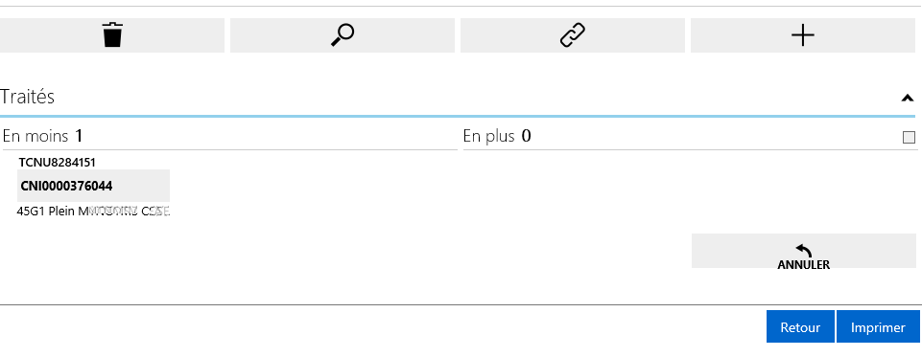Select the CNI0000376044 entry
Image resolution: width=922 pixels, height=357 pixels.
(93, 186)
